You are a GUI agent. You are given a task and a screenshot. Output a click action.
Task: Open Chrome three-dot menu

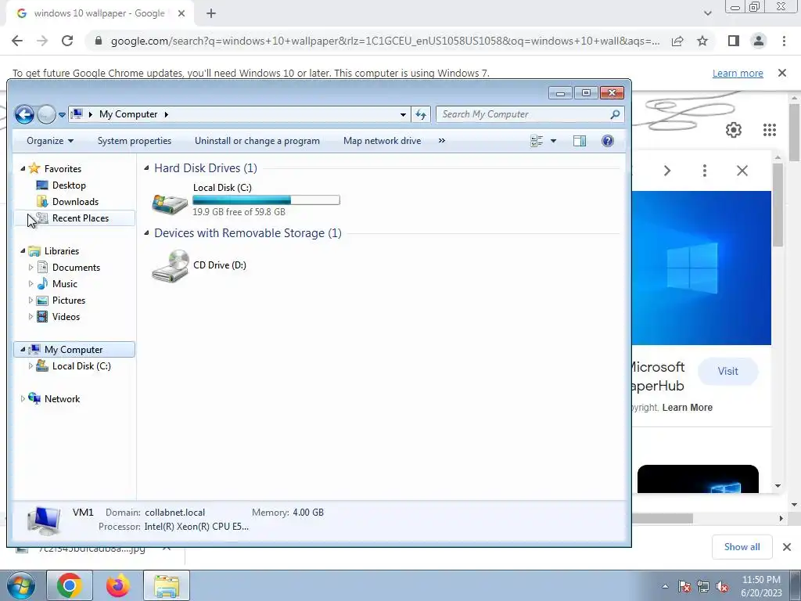(x=784, y=41)
